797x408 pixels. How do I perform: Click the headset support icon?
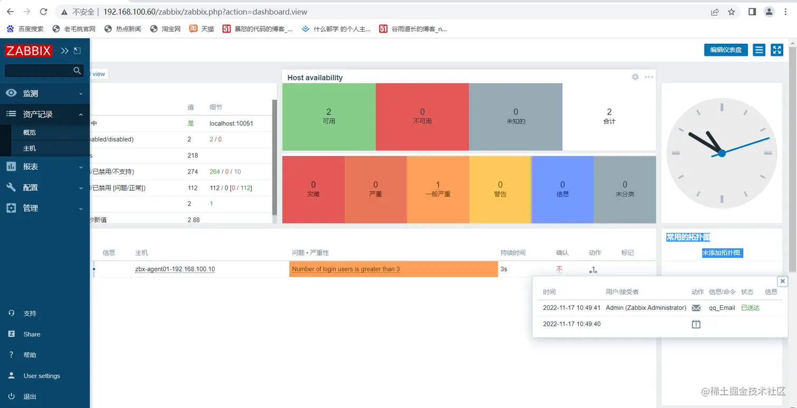(11, 313)
